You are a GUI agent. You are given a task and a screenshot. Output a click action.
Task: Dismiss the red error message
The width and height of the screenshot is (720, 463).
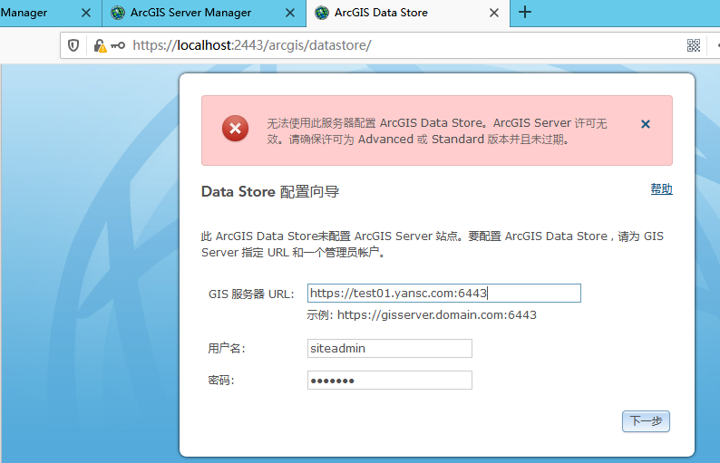click(645, 124)
